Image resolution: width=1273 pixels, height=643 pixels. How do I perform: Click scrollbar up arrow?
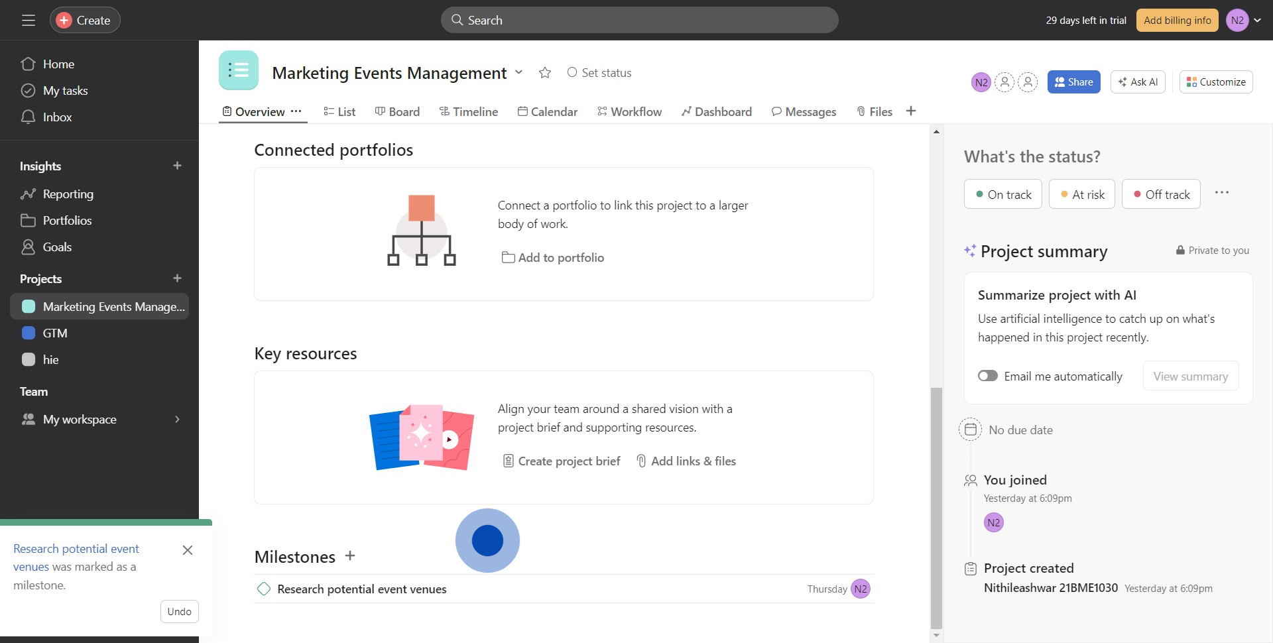[936, 131]
